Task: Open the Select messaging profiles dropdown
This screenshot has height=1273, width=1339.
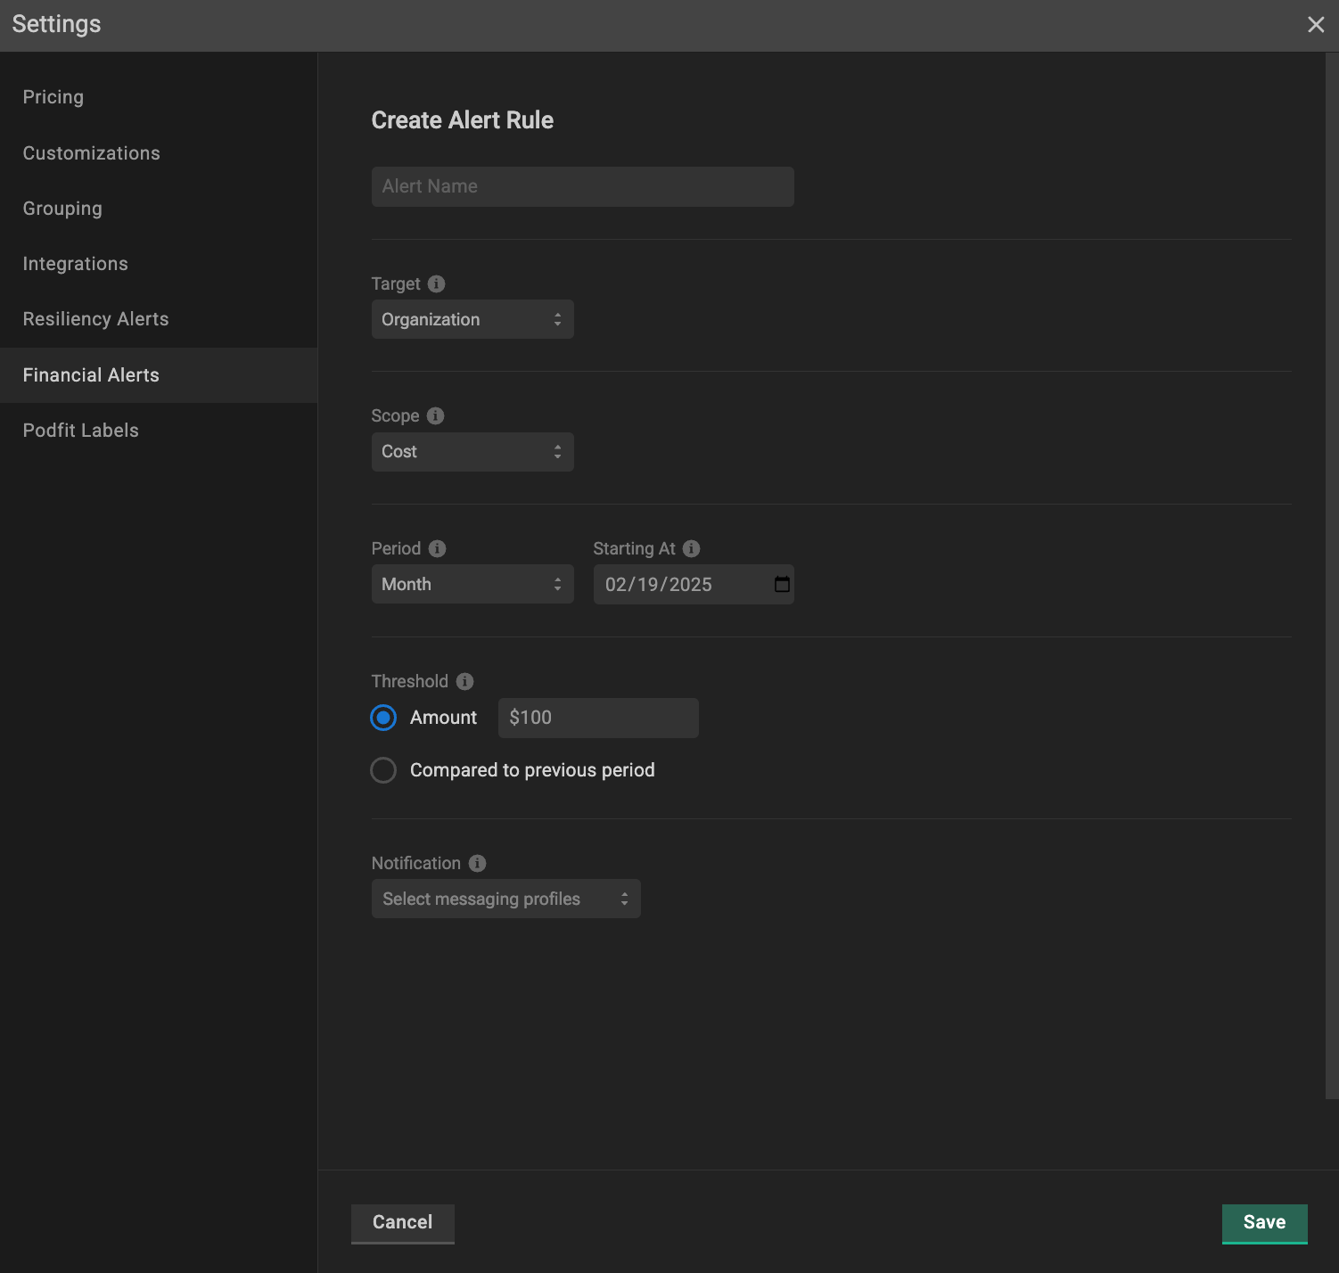Action: 505,899
